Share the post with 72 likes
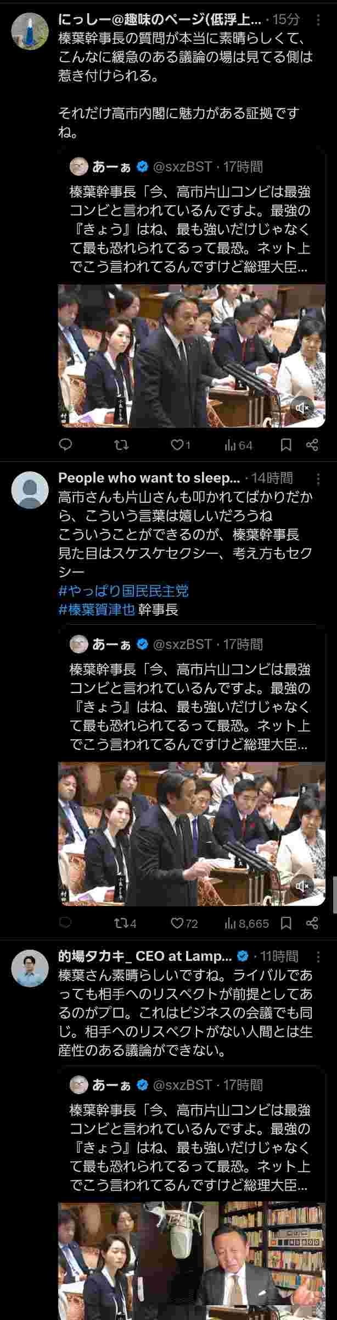337x1320 pixels. coord(312,923)
